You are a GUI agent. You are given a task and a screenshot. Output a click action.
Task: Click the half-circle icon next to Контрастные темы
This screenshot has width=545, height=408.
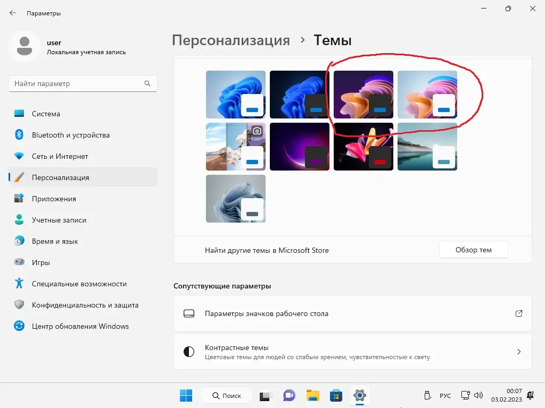coord(189,351)
